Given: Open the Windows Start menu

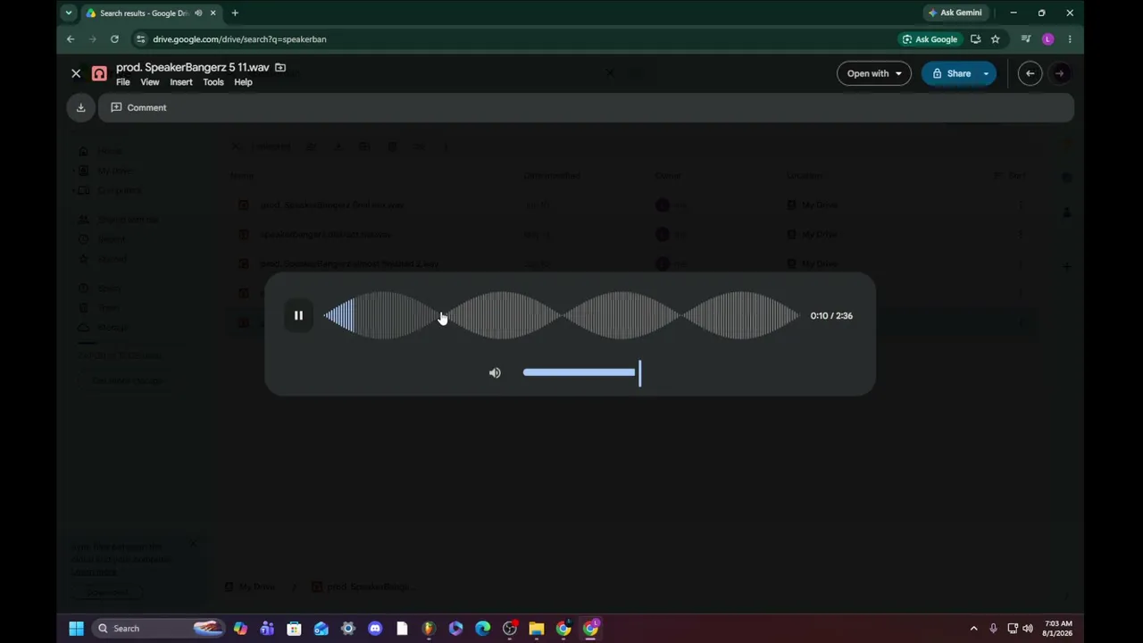Looking at the screenshot, I should pyautogui.click(x=76, y=629).
